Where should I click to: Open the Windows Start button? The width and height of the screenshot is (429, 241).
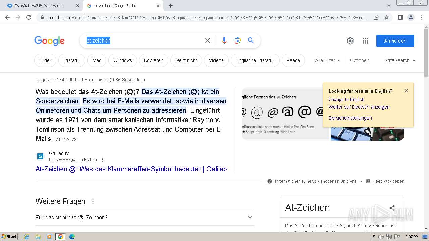point(9,236)
